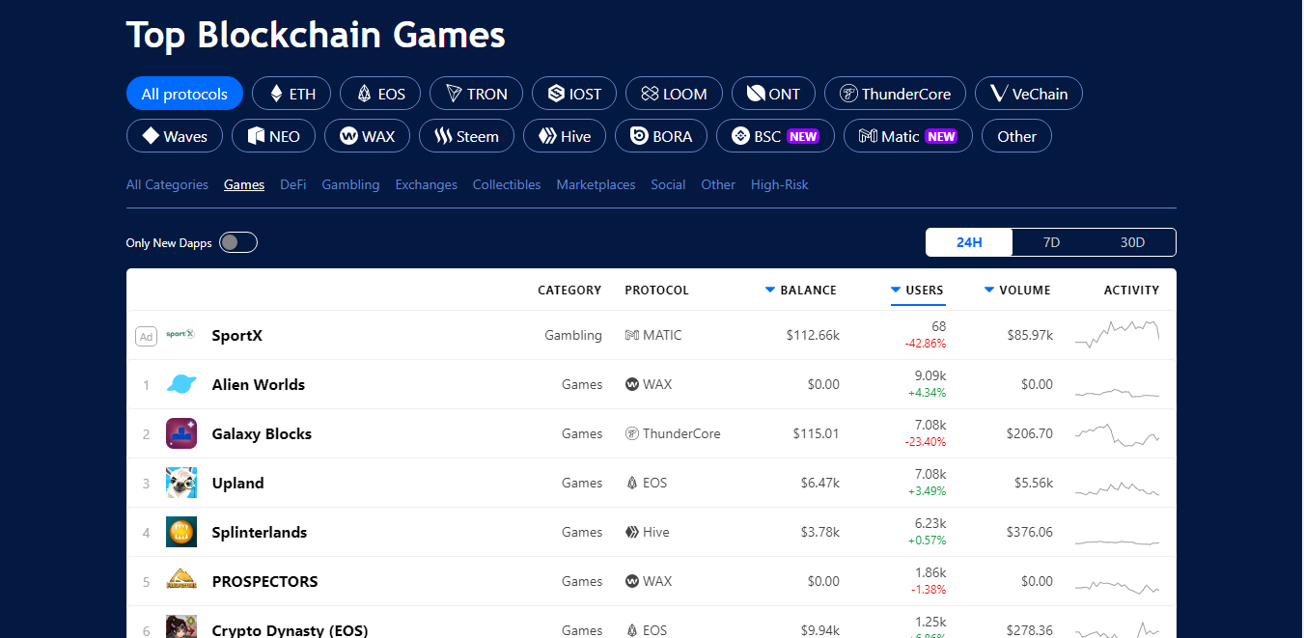Click Hive protocol icon in Splinterlands row
Viewport: 1304px width, 638px height.
coord(632,532)
